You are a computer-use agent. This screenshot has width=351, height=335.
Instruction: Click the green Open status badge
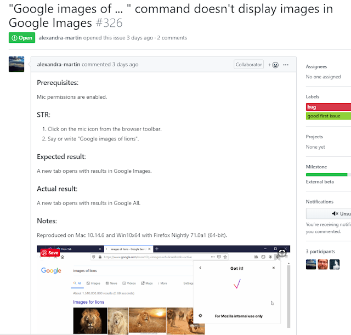pos(22,38)
